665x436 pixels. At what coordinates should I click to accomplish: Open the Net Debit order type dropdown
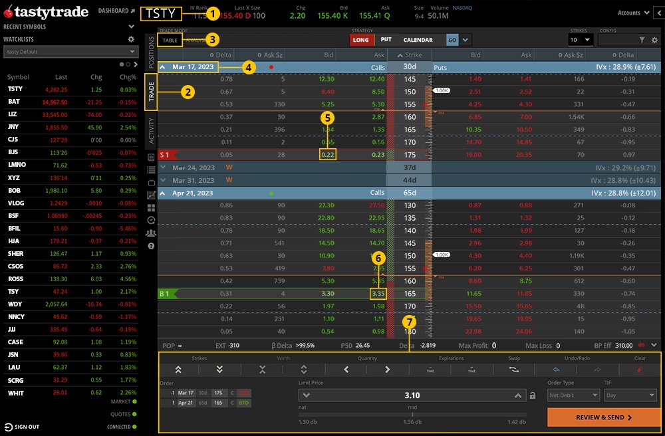(573, 395)
